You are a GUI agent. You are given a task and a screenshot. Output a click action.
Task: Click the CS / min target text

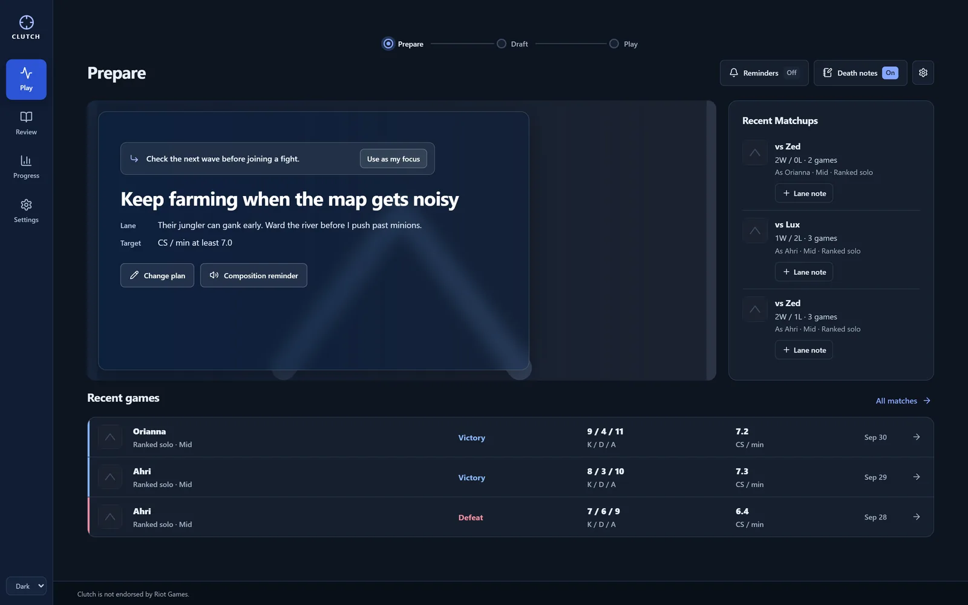click(x=195, y=243)
